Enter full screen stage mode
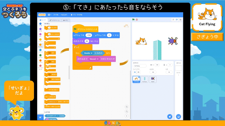Viewport: 225px width, 126px height. coord(181,20)
